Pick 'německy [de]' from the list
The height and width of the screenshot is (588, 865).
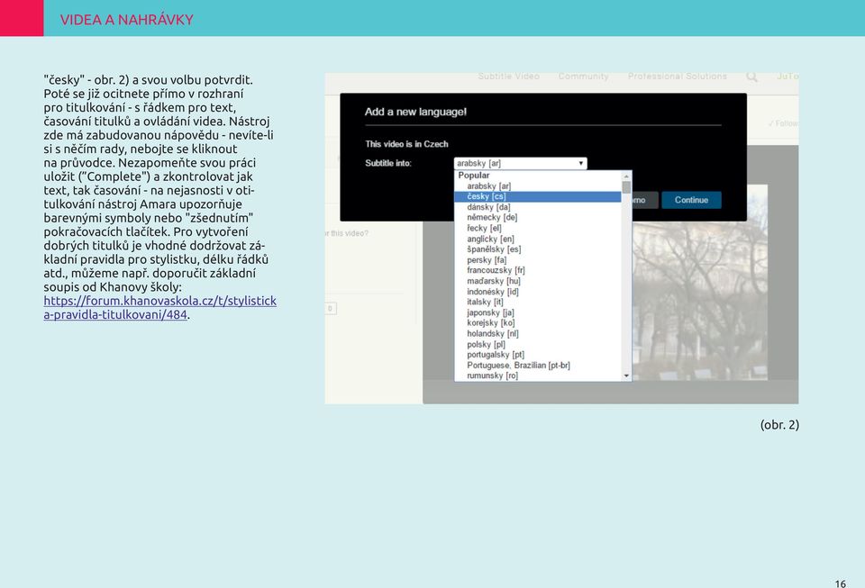tap(537, 218)
